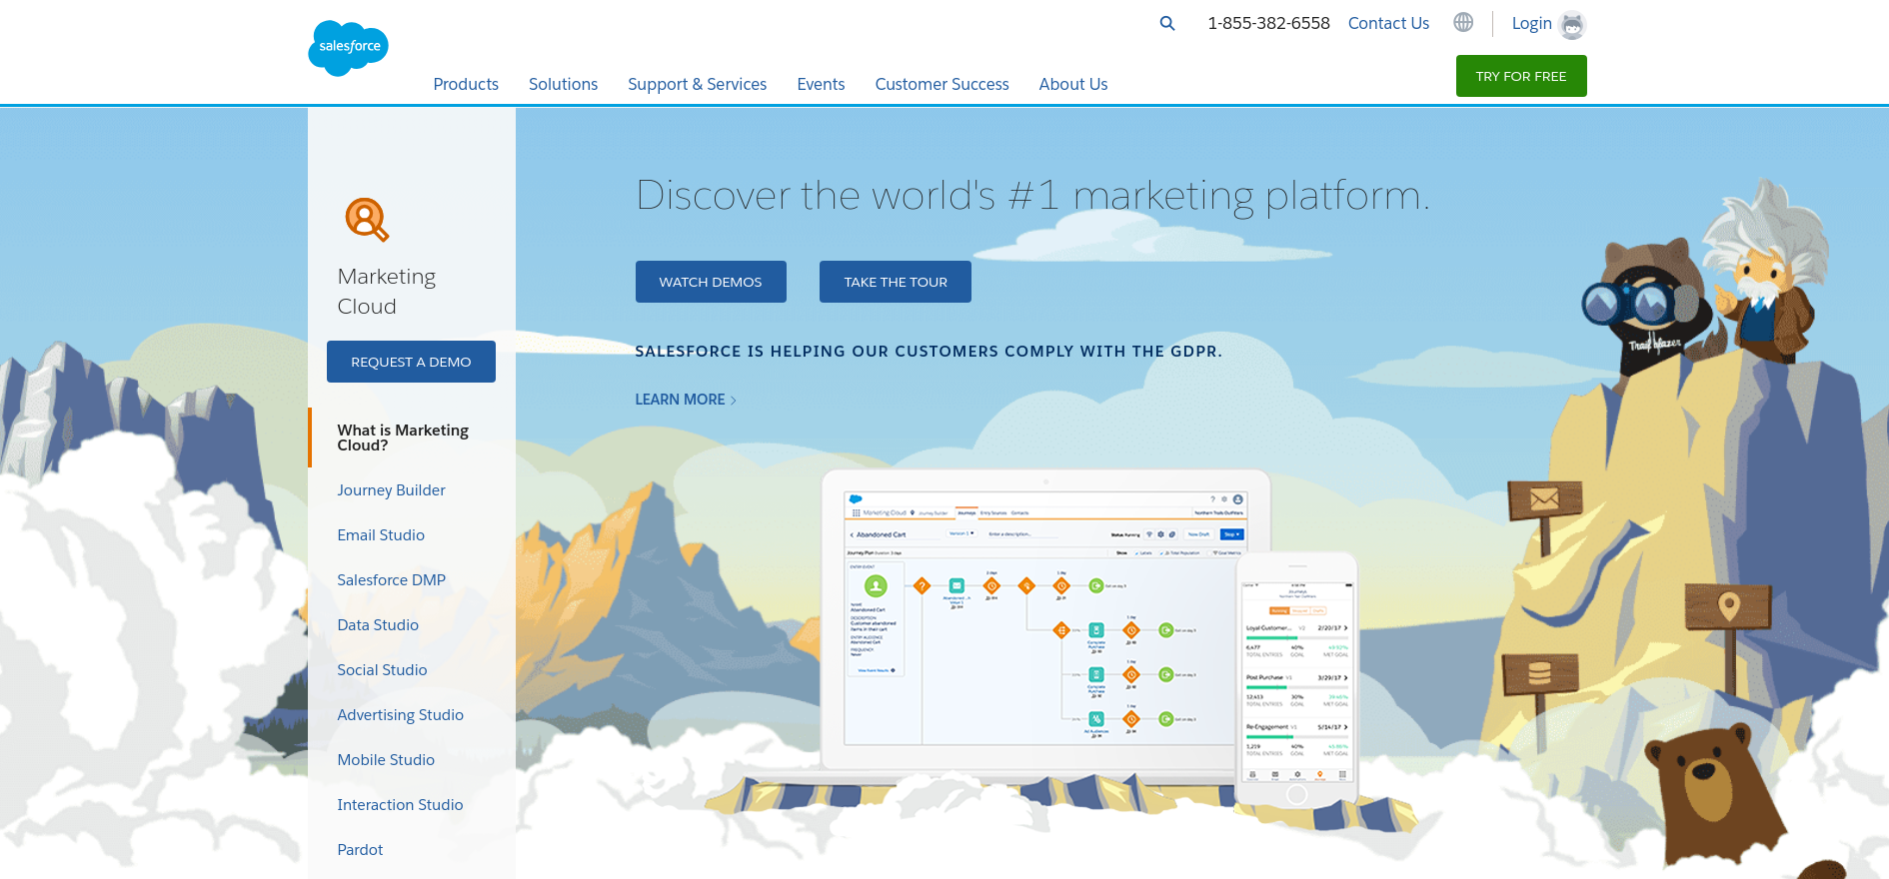The height and width of the screenshot is (879, 1889).
Task: Click the Discover marketing platform headline
Action: (1032, 196)
